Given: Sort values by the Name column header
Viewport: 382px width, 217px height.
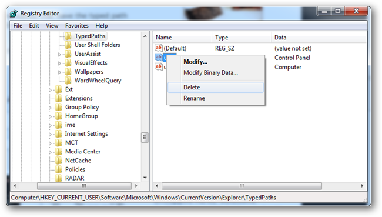Looking at the screenshot, I should pos(182,38).
